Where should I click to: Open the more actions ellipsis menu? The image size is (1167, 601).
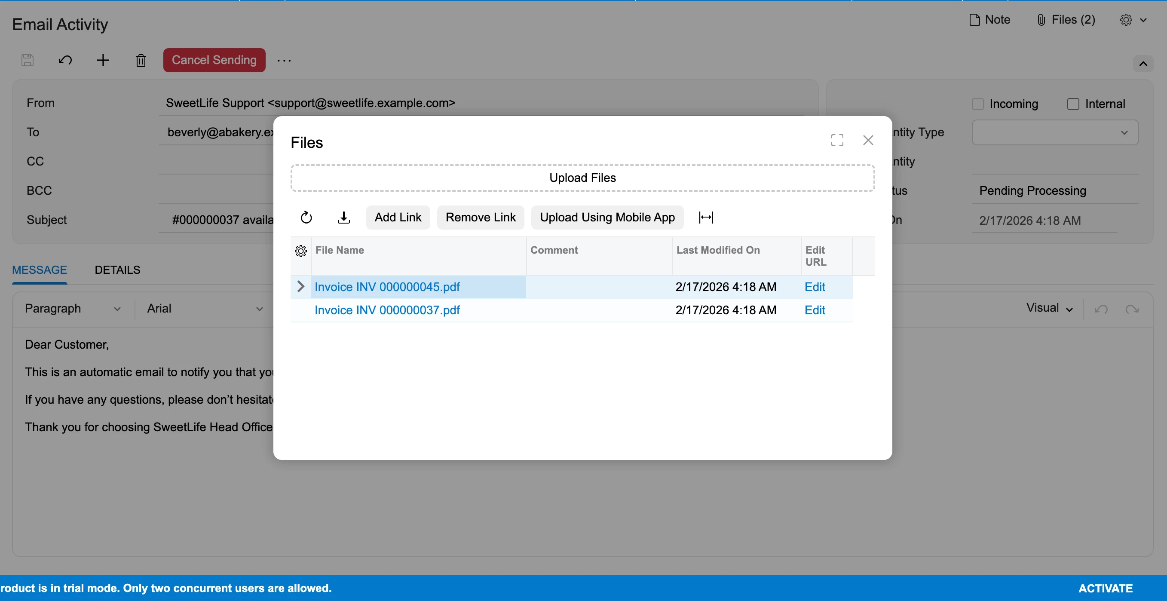pyautogui.click(x=284, y=60)
